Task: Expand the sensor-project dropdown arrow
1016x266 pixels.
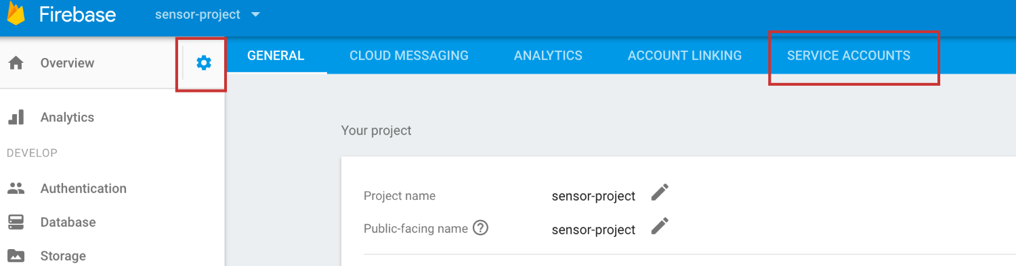Action: click(x=255, y=14)
